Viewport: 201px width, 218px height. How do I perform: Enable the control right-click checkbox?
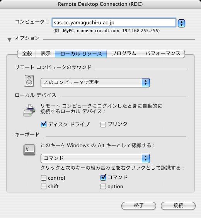tap(44, 178)
